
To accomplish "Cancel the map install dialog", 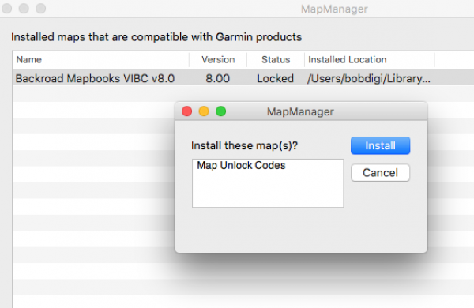I will tap(380, 173).
